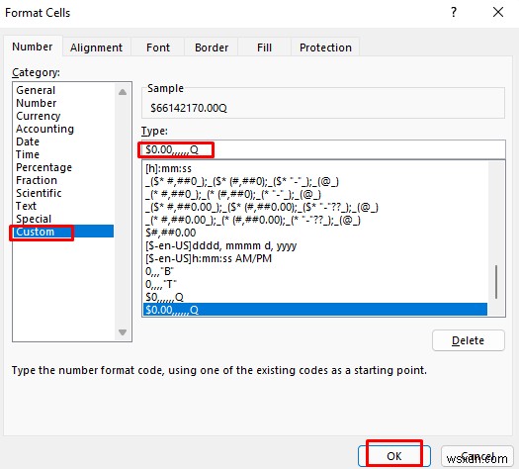Image resolution: width=519 pixels, height=469 pixels.
Task: Click the format list scrollbar thumb
Action: 496,282
